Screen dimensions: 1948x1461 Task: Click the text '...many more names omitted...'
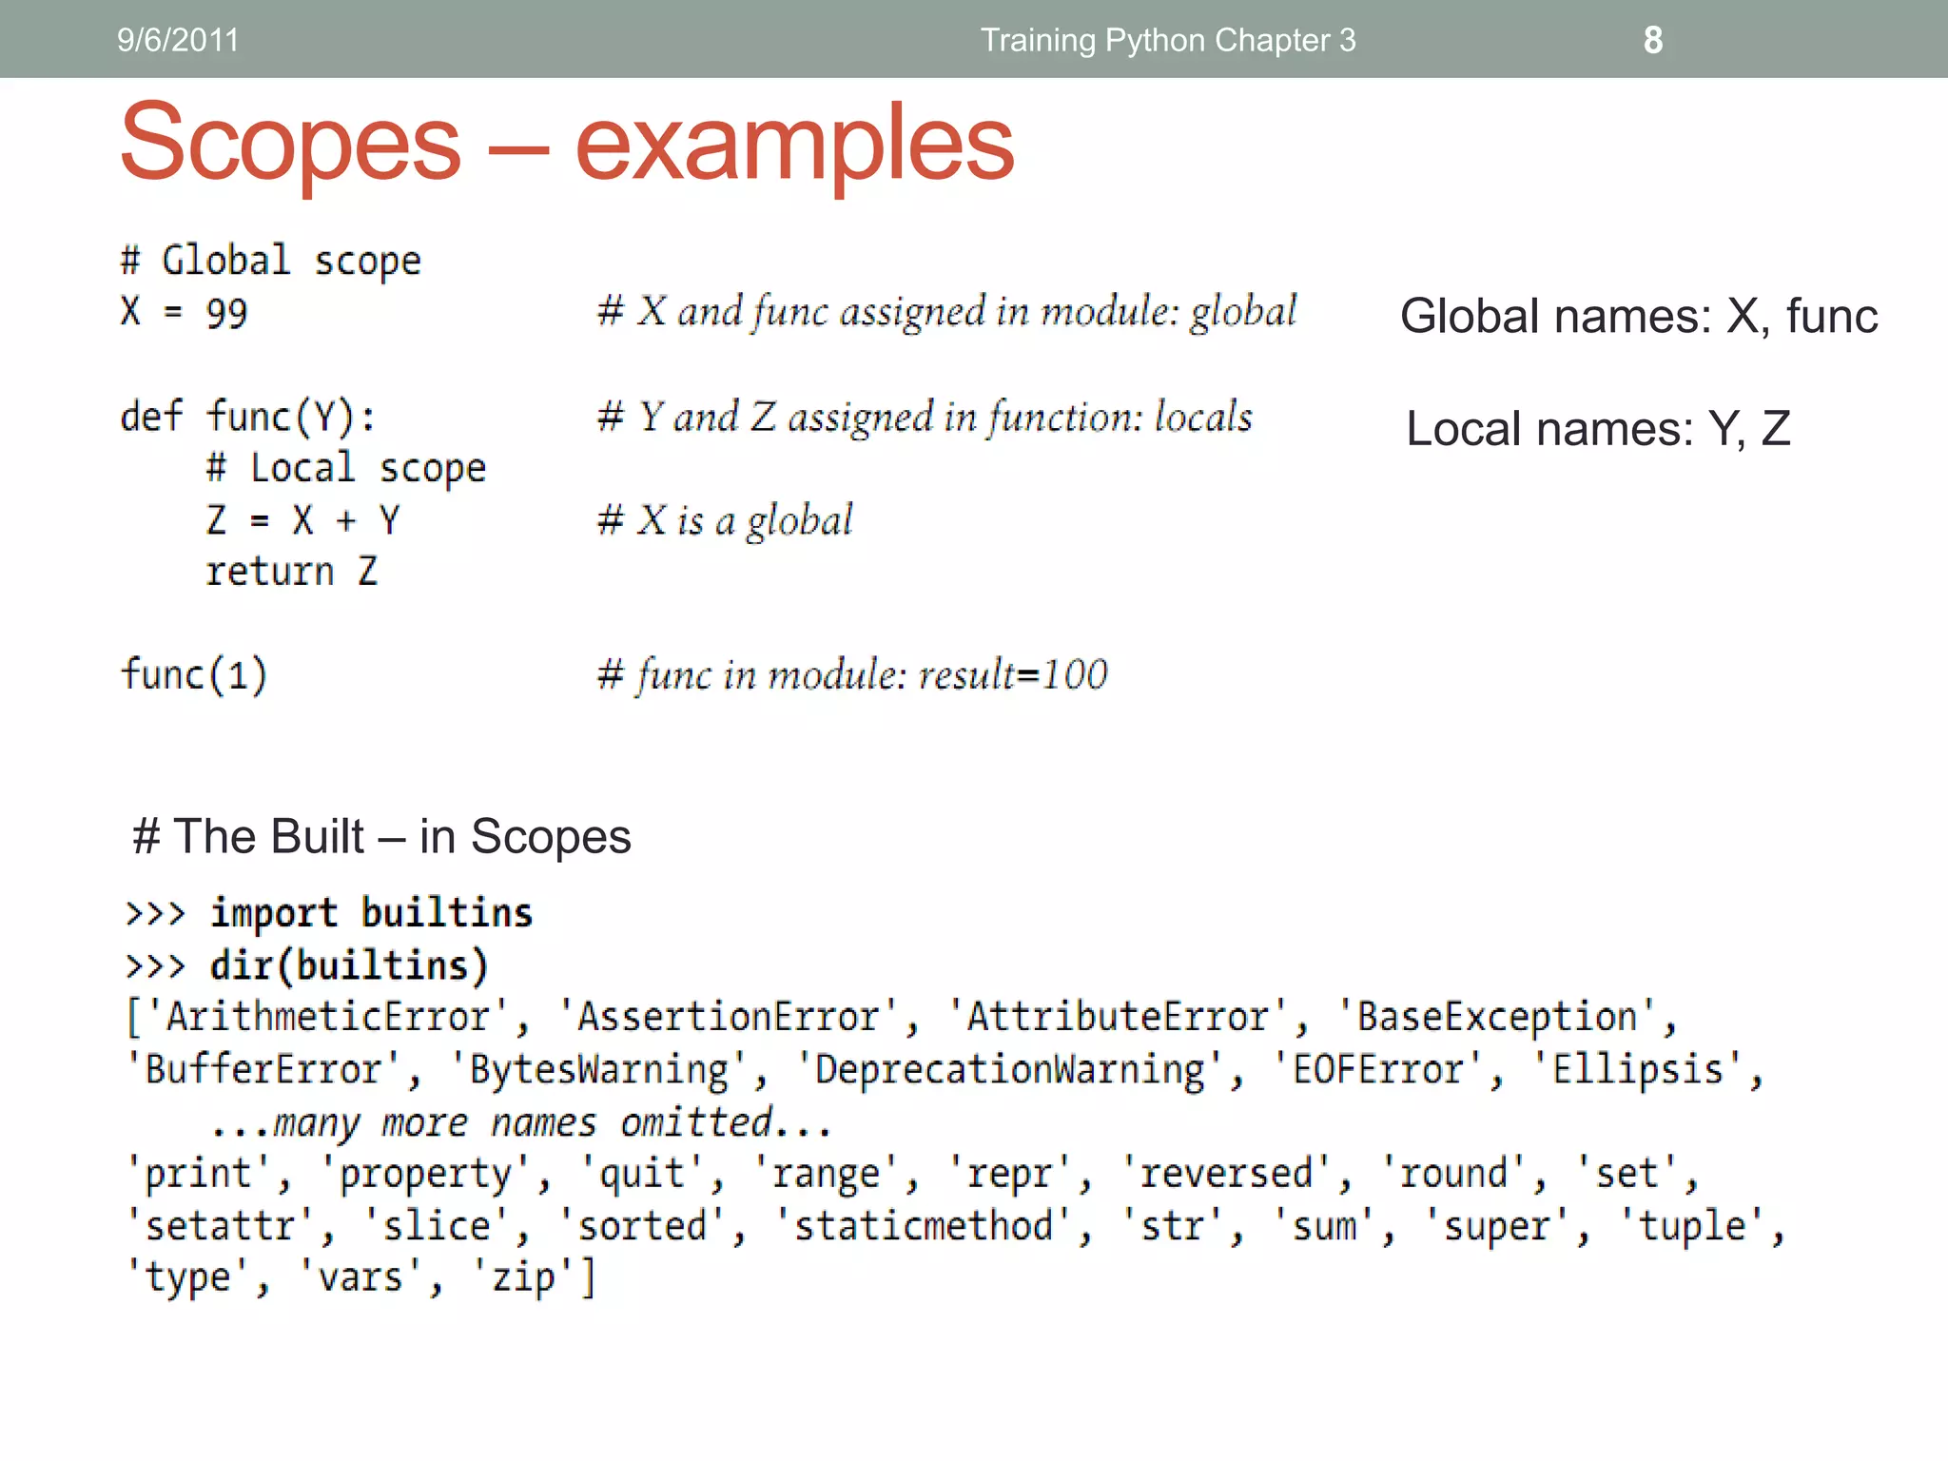tap(521, 1122)
